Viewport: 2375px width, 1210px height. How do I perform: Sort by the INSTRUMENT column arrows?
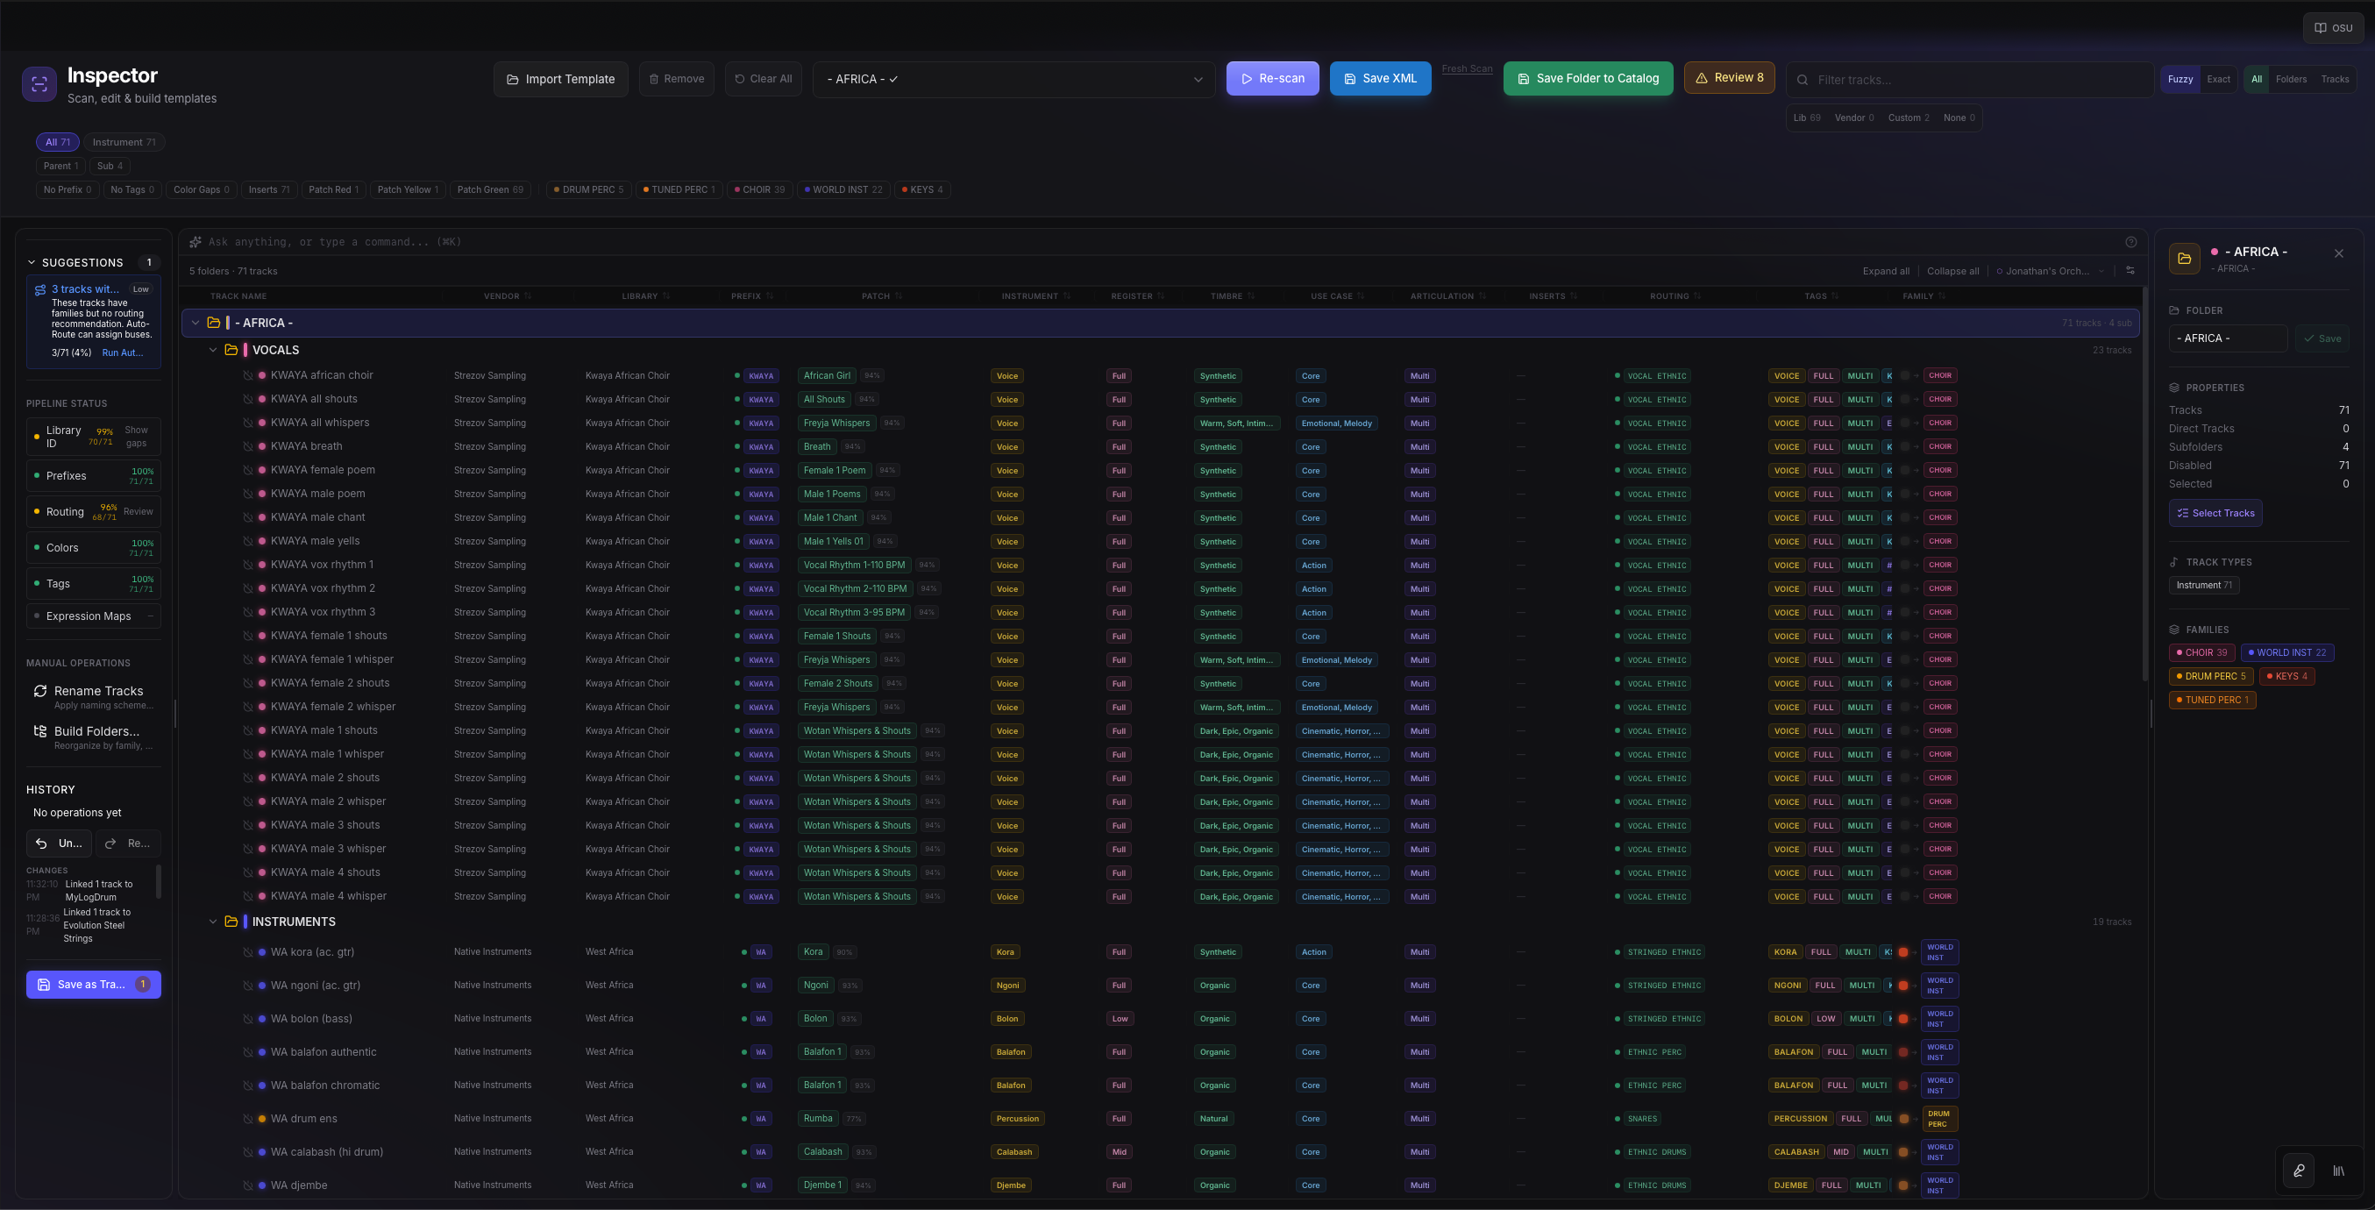[x=1067, y=296]
